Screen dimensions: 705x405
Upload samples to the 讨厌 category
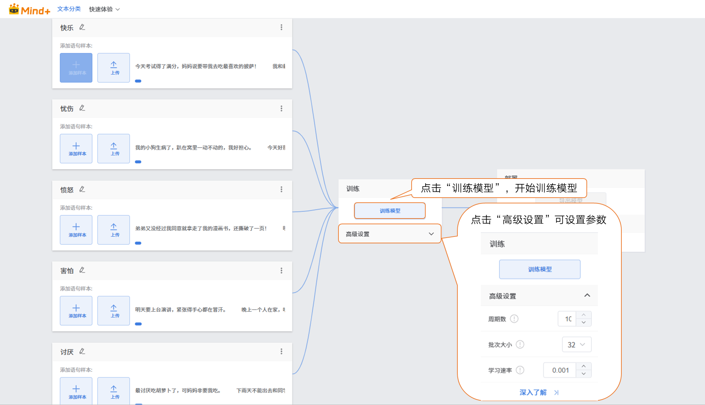pyautogui.click(x=114, y=391)
